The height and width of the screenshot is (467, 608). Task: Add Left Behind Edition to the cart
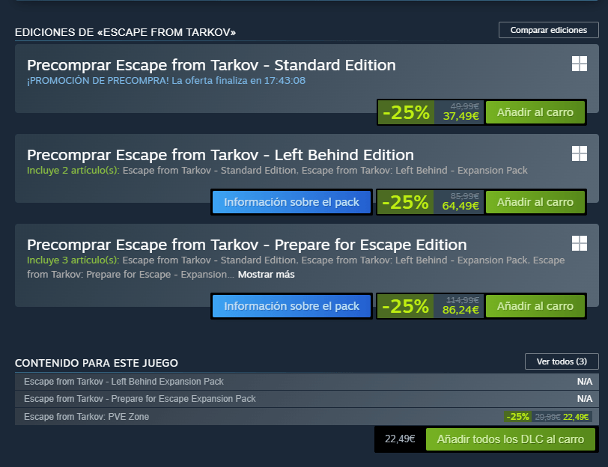535,201
